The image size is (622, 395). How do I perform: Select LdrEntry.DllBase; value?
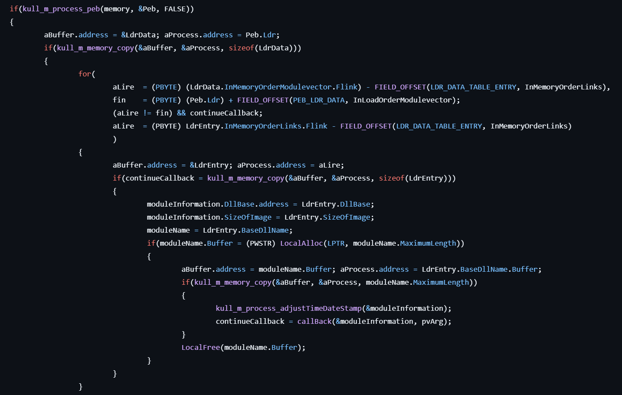click(338, 204)
